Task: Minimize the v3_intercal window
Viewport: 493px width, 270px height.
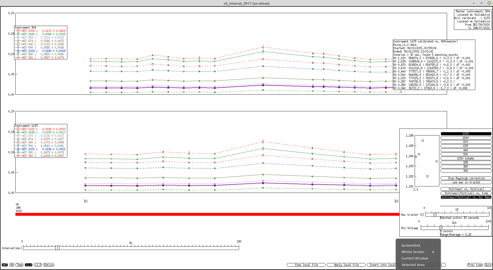Action: coord(474,3)
